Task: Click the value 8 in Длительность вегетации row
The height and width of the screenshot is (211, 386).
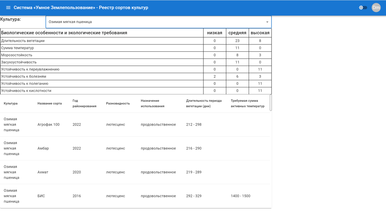Action: coord(260,41)
